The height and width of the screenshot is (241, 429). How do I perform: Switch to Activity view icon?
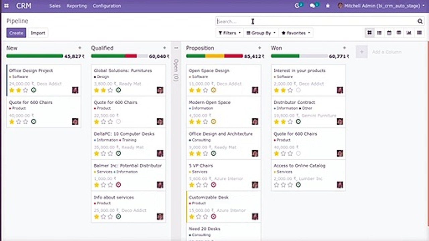[x=419, y=33]
